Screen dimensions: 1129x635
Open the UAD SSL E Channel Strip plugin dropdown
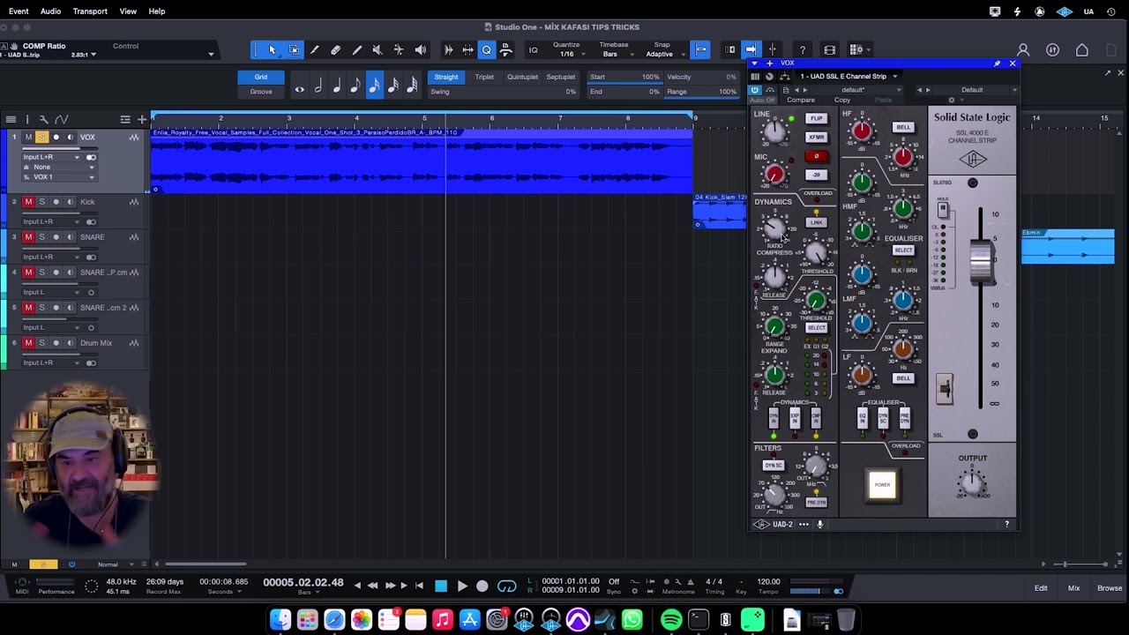(x=849, y=77)
